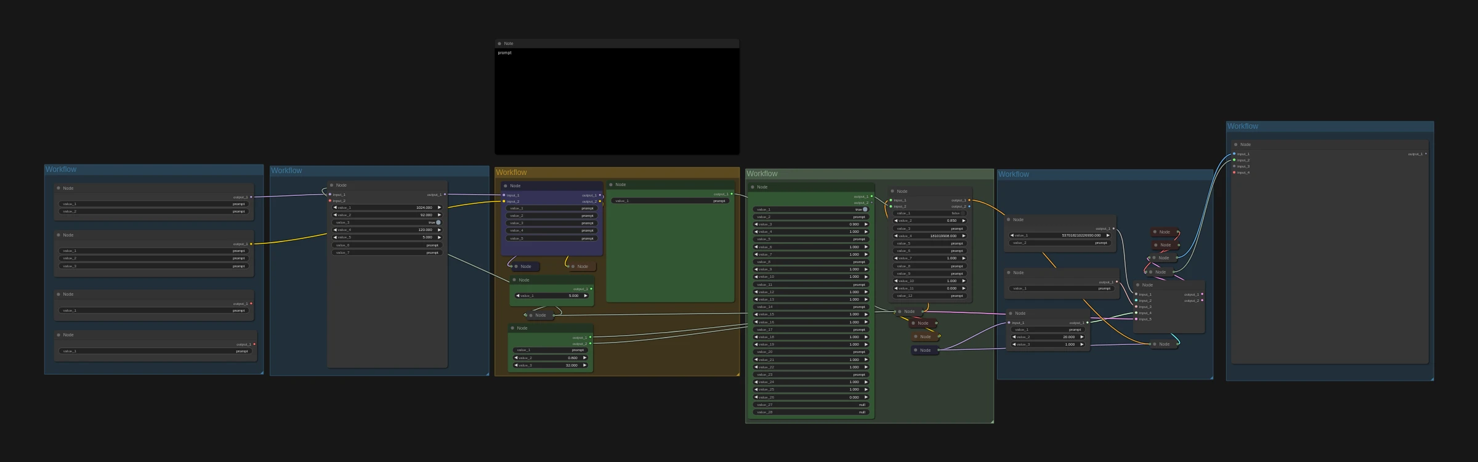1478x462 pixels.
Task: Select the green Workflow group title
Action: 762,174
